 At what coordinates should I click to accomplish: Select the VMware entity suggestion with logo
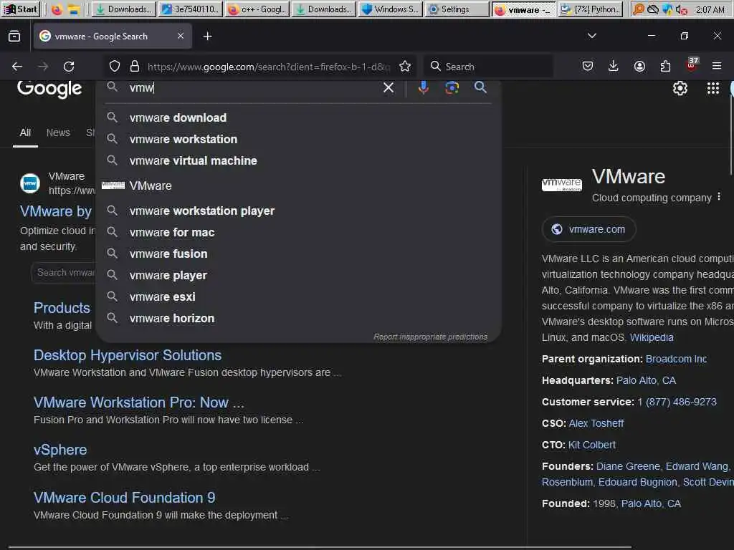(x=299, y=185)
